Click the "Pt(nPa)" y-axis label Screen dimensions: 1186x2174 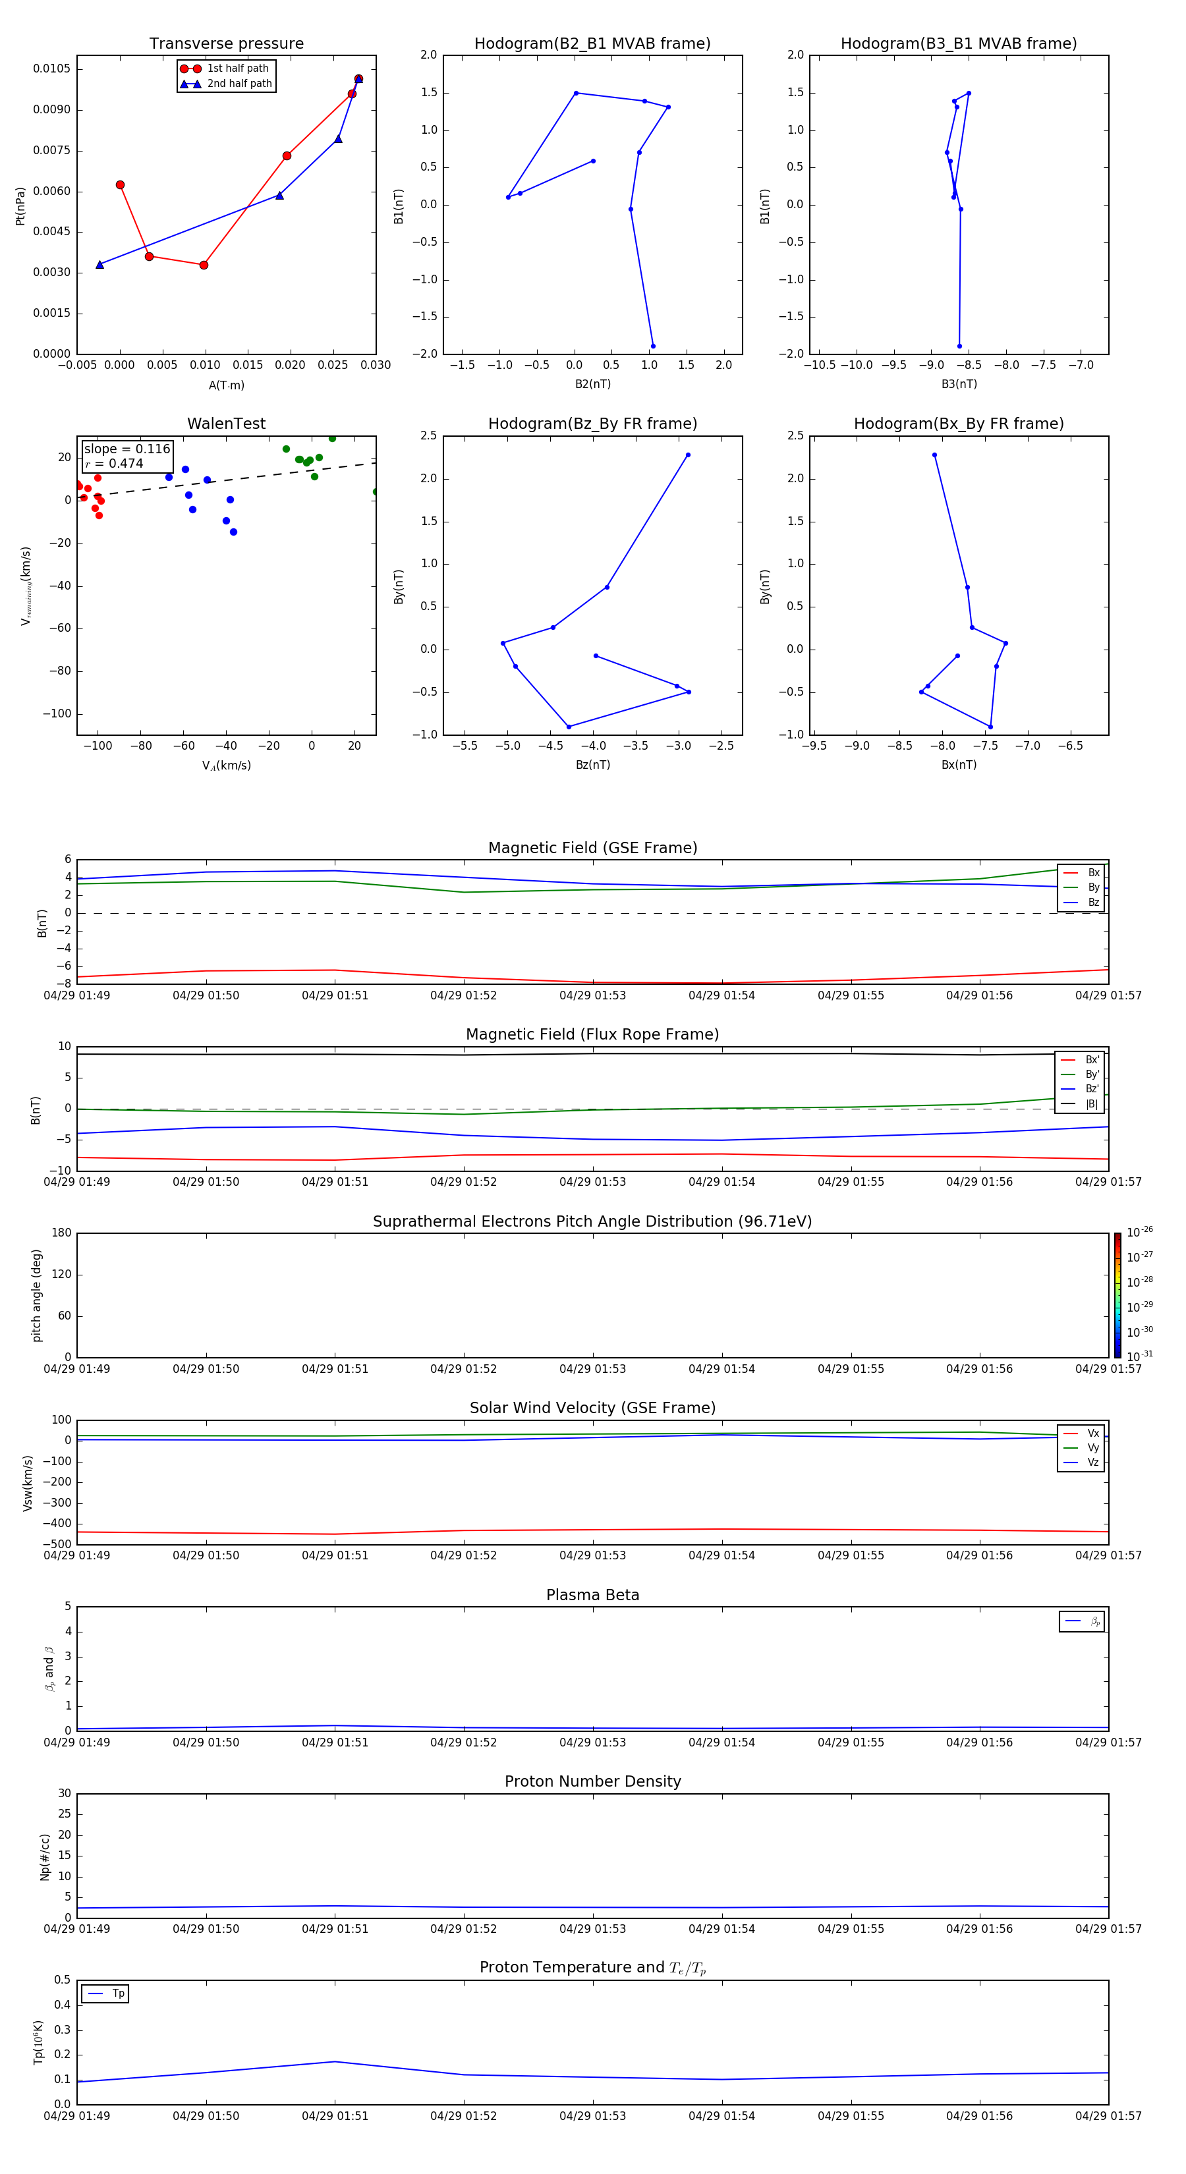[20, 205]
